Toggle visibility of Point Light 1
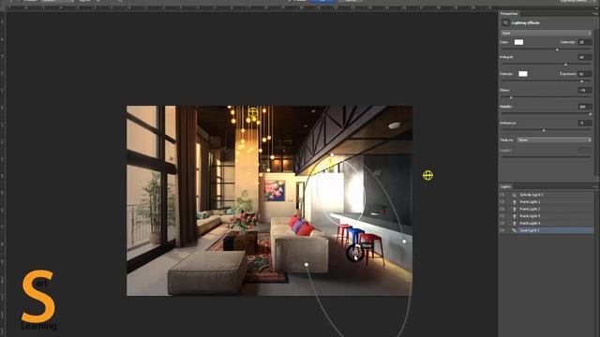Screen dimensions: 600x337 click(502, 202)
